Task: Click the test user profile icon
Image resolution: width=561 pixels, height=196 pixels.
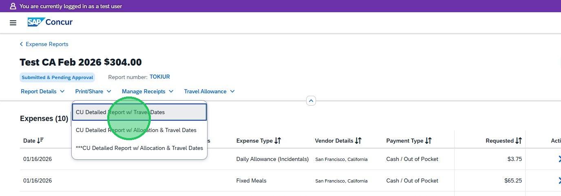Action: point(13,6)
